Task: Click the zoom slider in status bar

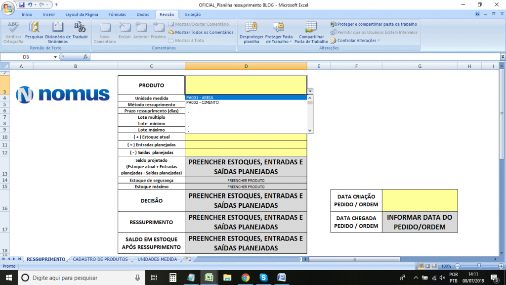Action: click(x=479, y=266)
